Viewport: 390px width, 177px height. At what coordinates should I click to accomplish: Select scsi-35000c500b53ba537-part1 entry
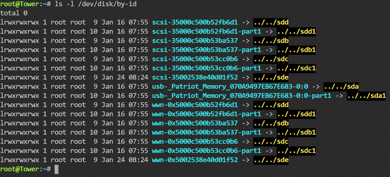point(206,50)
